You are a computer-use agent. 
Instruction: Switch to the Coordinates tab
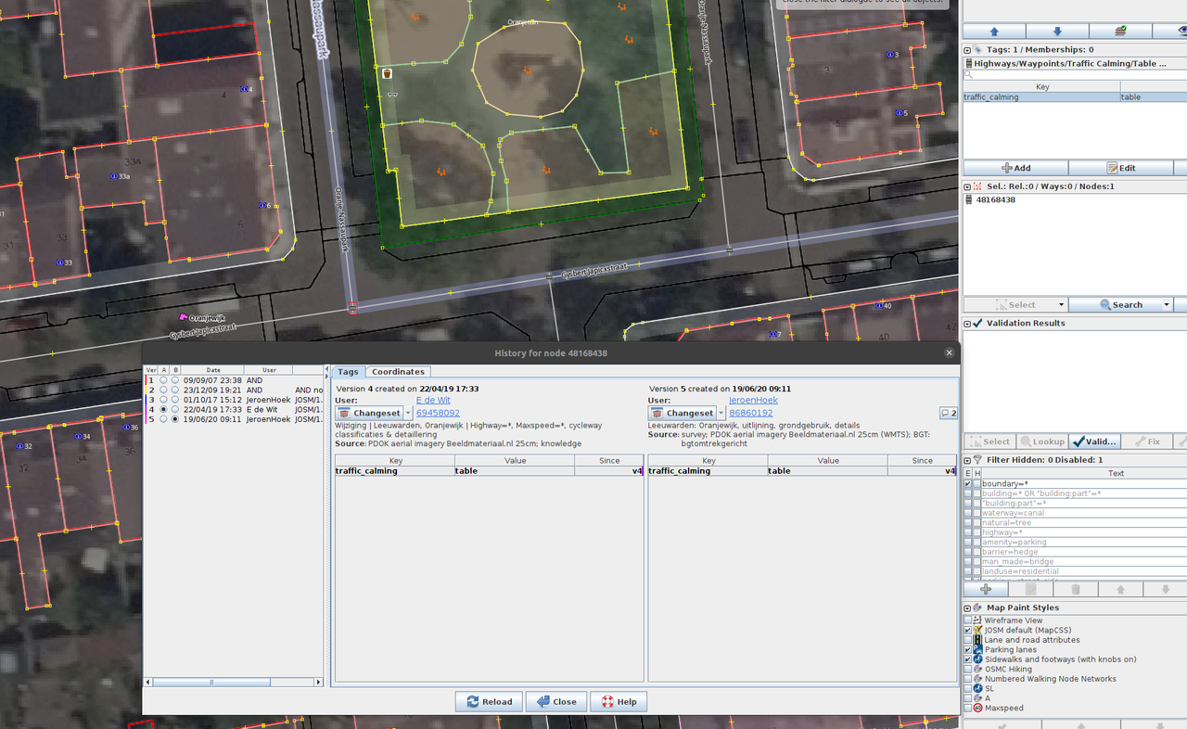397,371
